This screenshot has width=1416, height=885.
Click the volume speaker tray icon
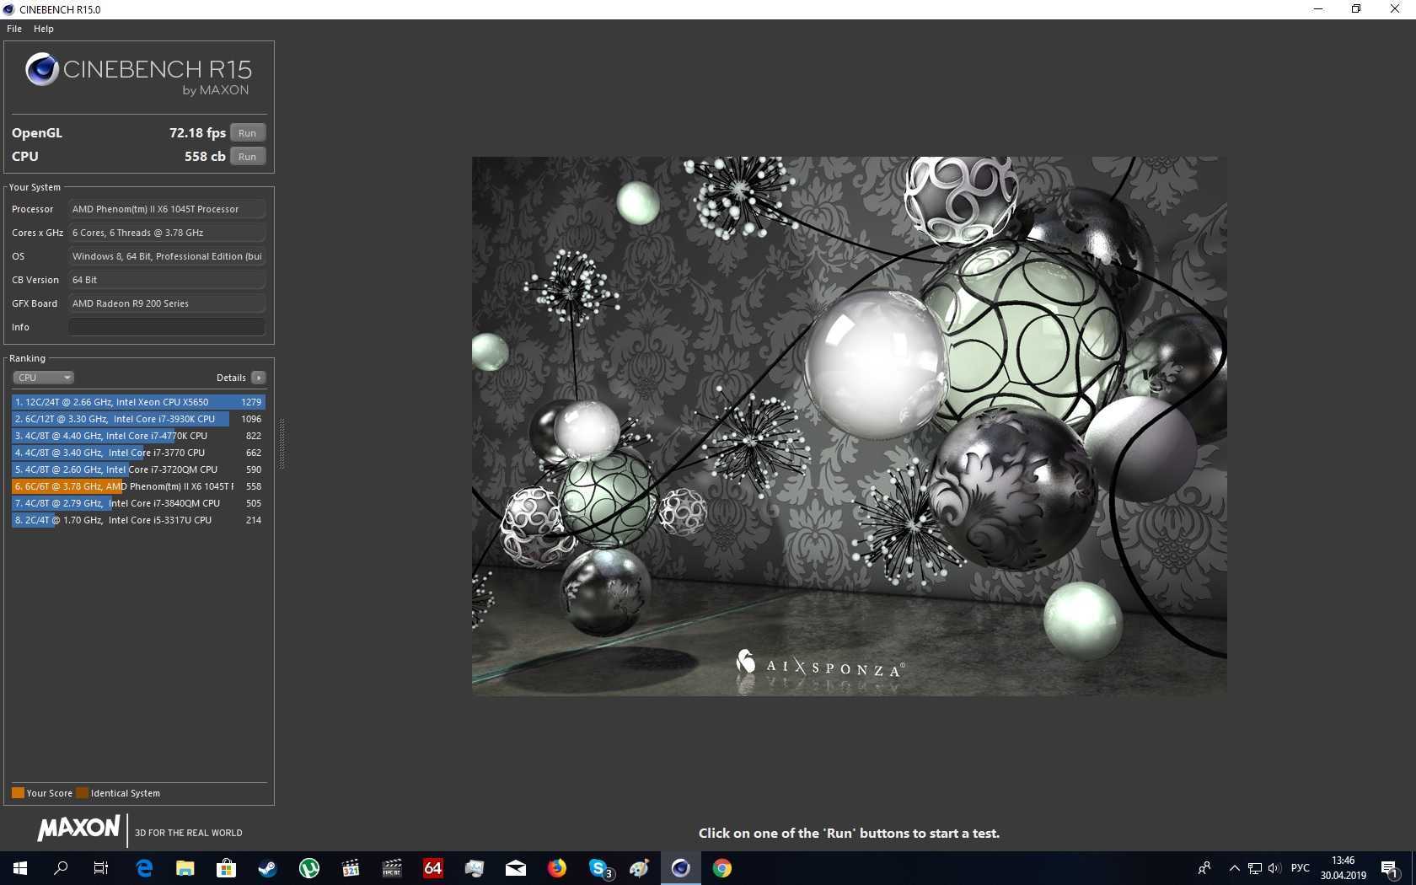click(x=1274, y=868)
